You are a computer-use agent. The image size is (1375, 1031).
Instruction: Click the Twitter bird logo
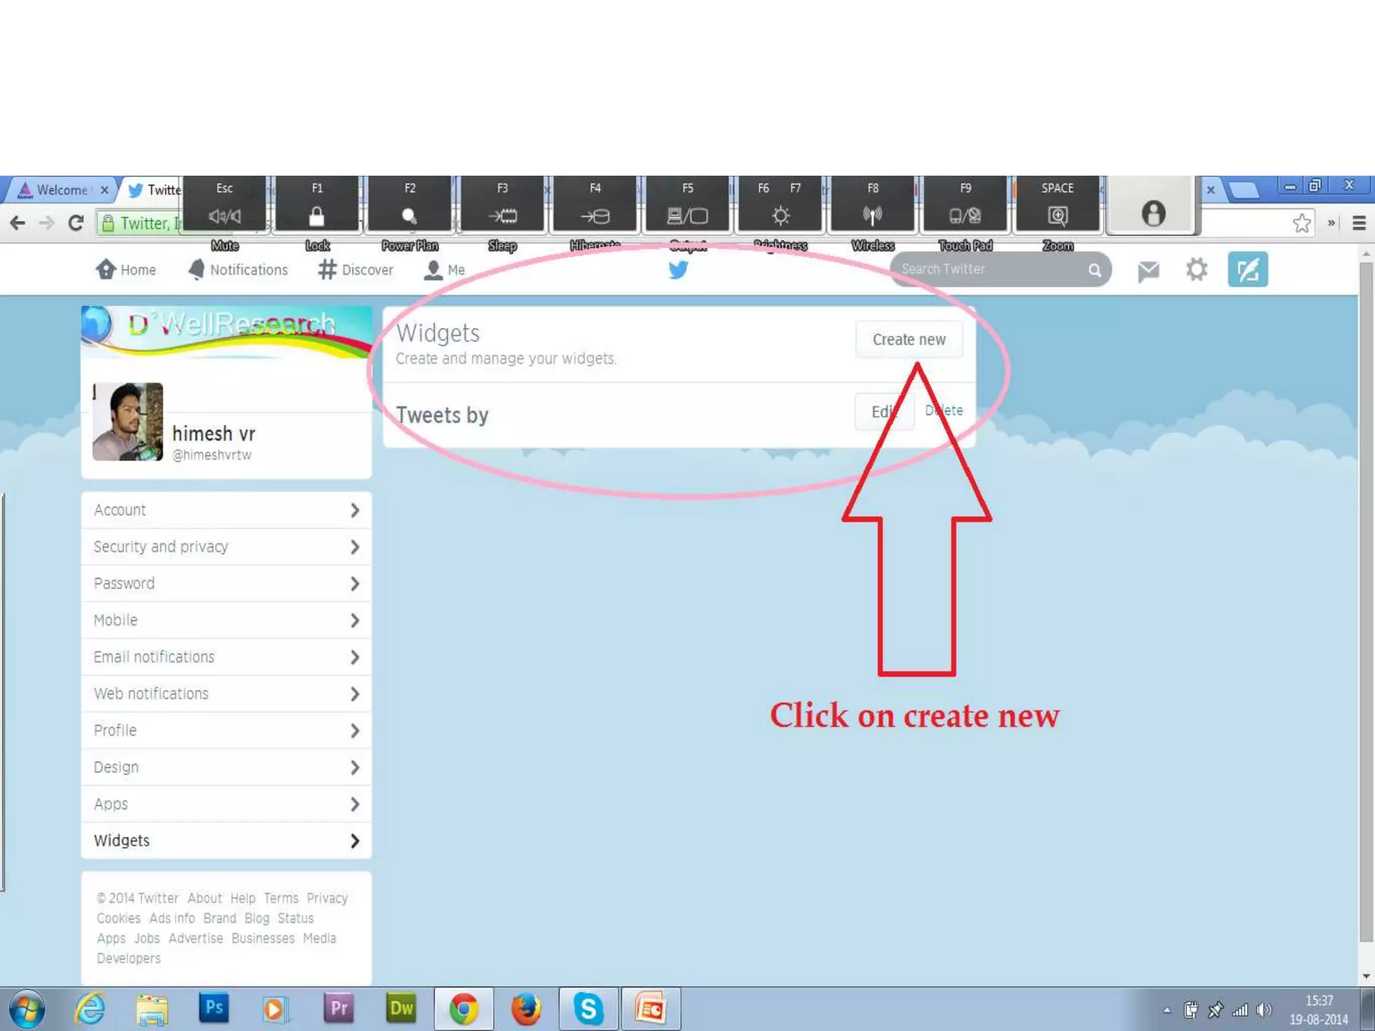click(x=678, y=270)
